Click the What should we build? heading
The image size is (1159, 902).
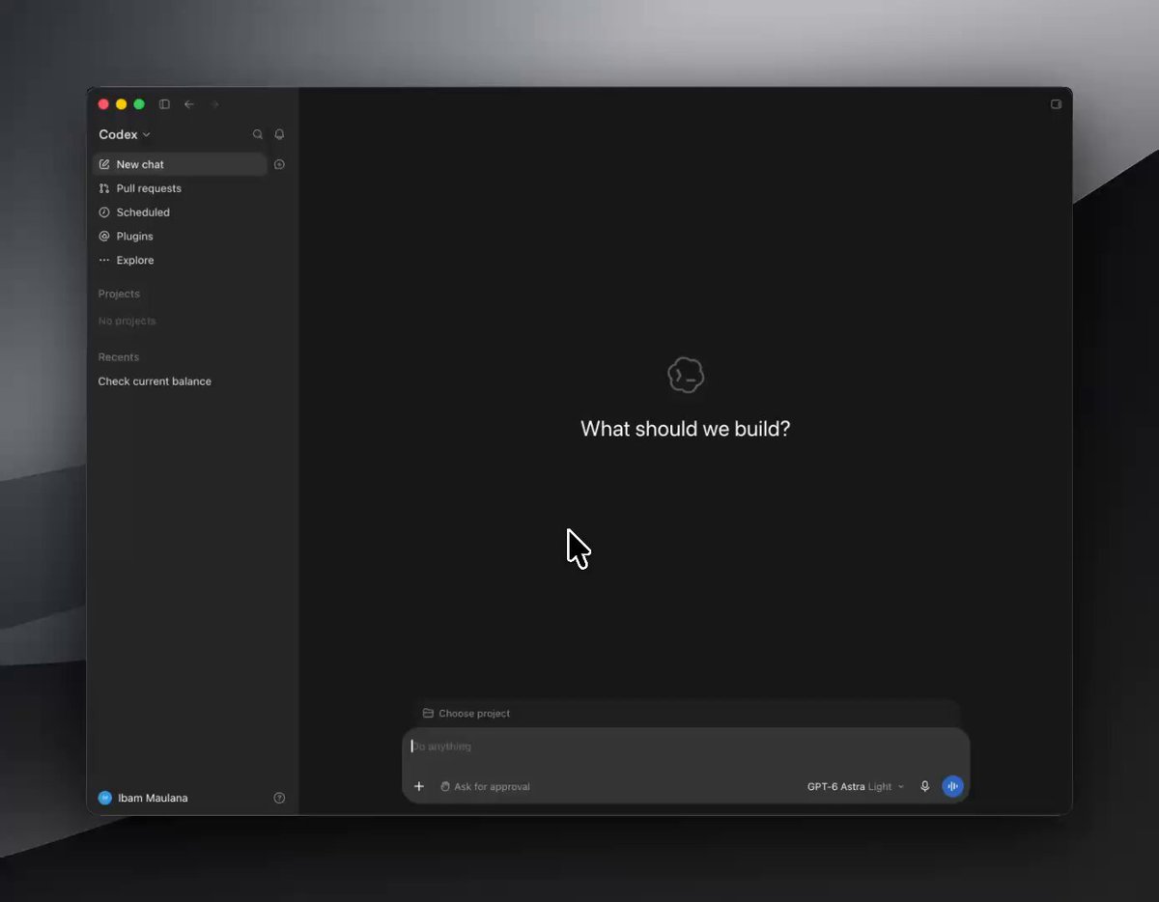[x=686, y=429]
